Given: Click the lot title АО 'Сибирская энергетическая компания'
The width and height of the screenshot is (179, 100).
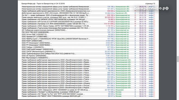Looking at the screenshot, I should 44,30.
